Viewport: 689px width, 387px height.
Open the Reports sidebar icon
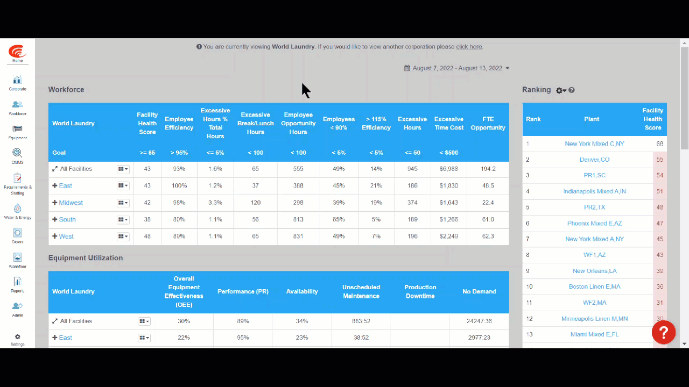pos(17,282)
